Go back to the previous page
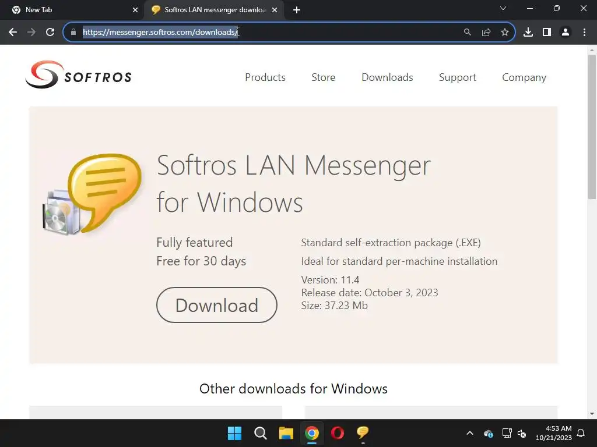This screenshot has height=447, width=597. point(13,33)
